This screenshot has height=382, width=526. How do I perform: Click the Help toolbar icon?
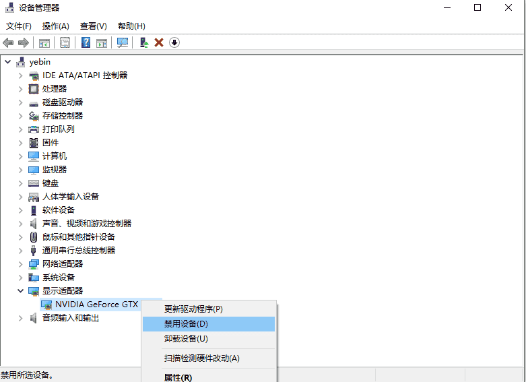point(86,42)
